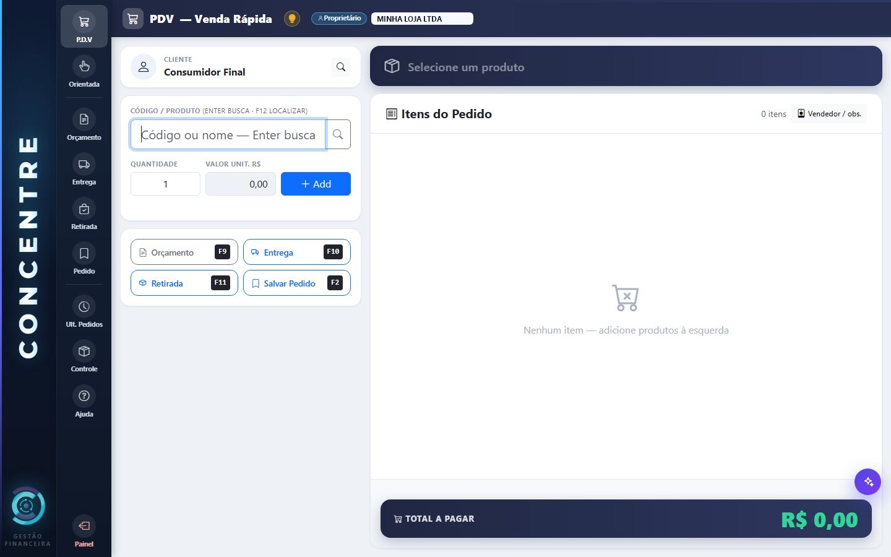This screenshot has width=891, height=557.
Task: Click the Entrega F10 button
Action: tap(297, 252)
